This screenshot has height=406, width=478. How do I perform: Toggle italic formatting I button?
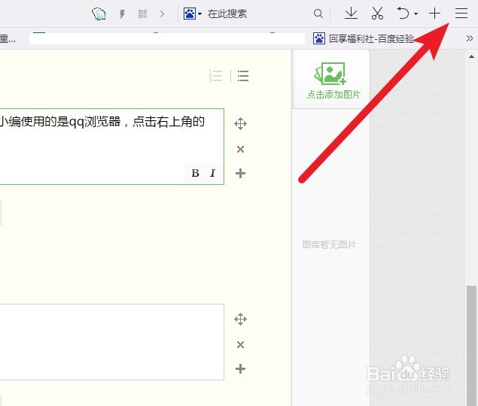click(x=212, y=173)
